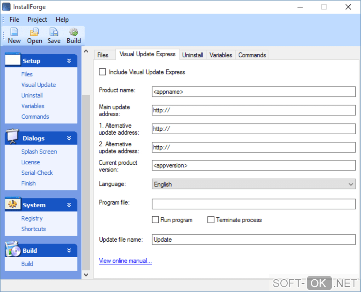361x292 pixels.
Task: Open the Language dropdown list
Action: click(253, 184)
